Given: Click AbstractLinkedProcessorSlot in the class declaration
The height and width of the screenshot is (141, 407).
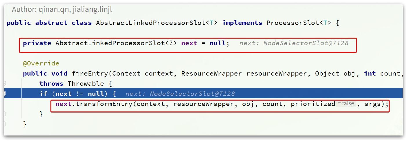Looking at the screenshot, I should [x=151, y=23].
